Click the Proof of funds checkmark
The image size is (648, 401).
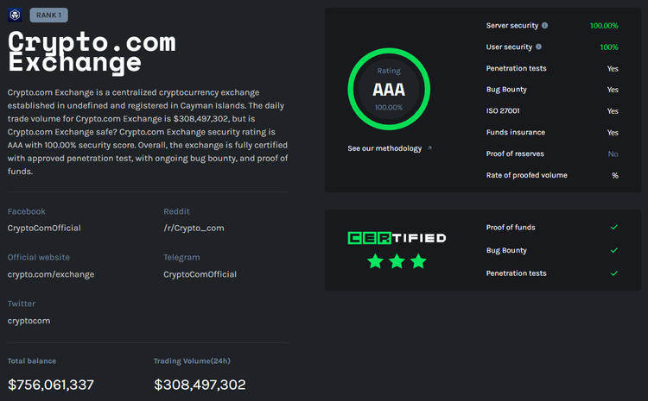pos(613,228)
